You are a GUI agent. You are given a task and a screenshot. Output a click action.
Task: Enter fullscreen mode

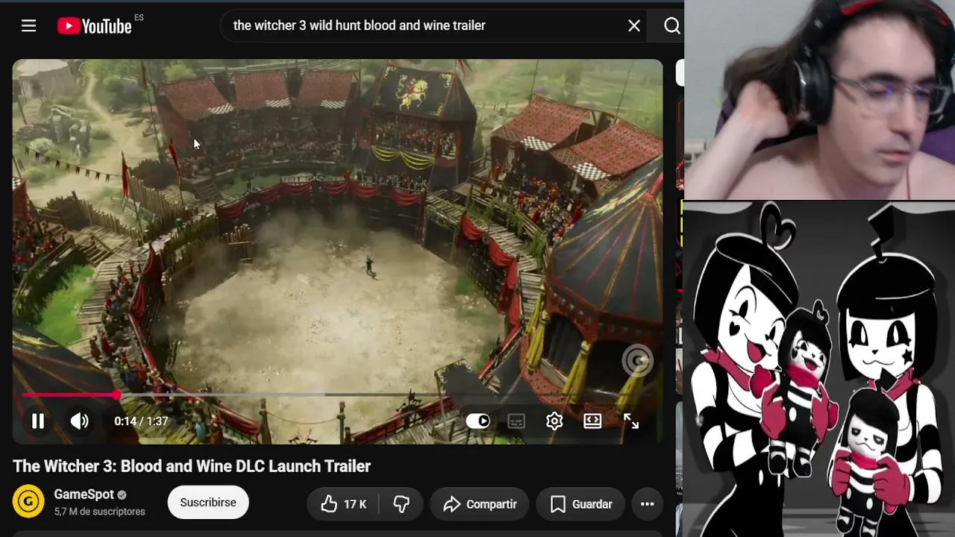[x=631, y=421]
